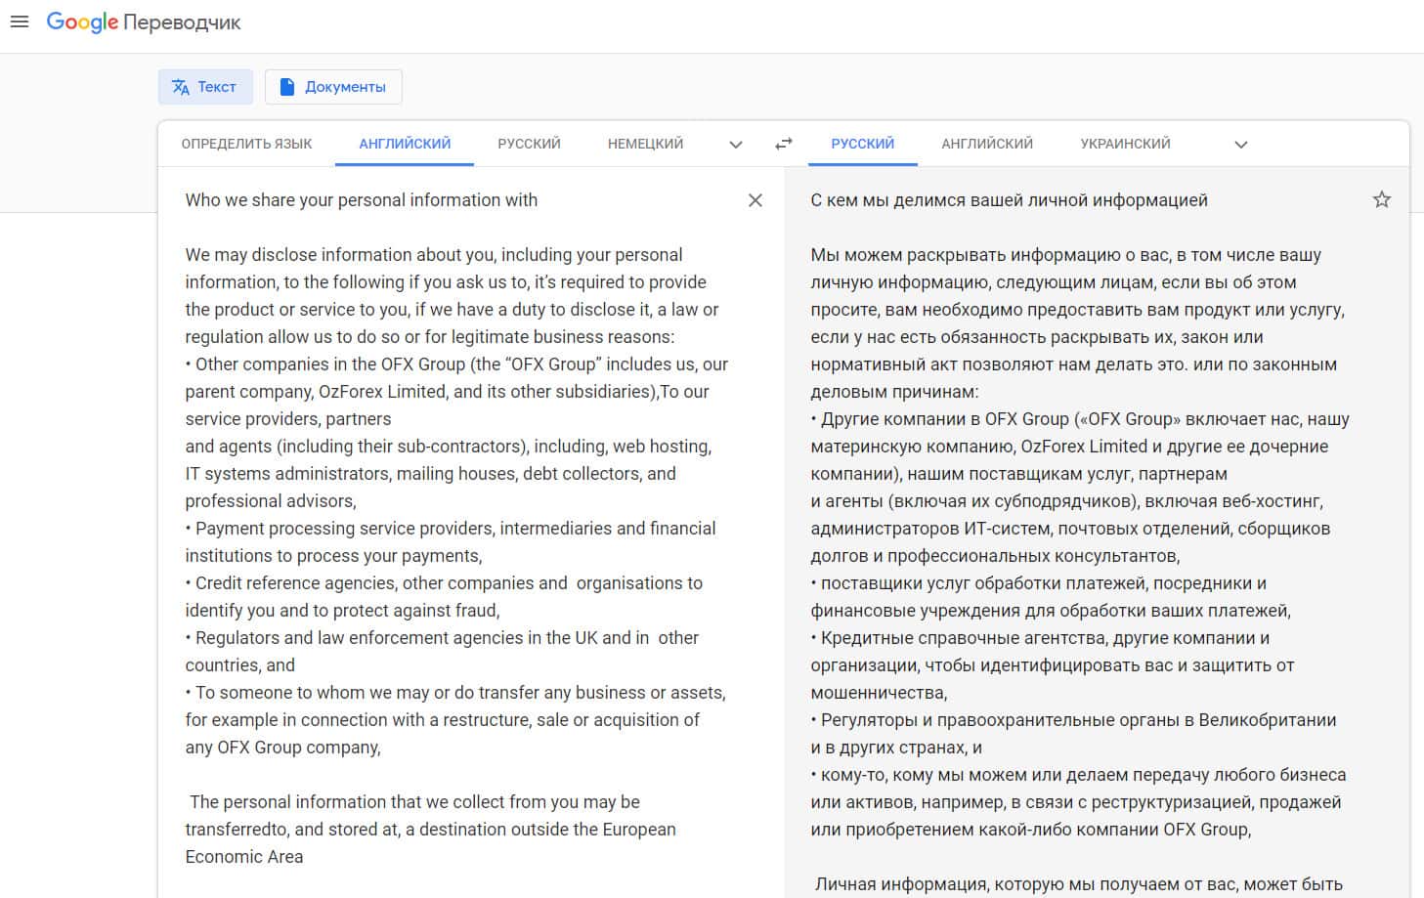Image resolution: width=1424 pixels, height=898 pixels.
Task: Select Русский as source language
Action: tap(529, 144)
